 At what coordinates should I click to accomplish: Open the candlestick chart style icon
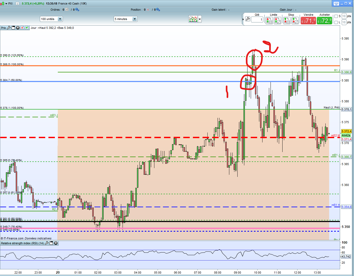pyautogui.click(x=2, y=3)
